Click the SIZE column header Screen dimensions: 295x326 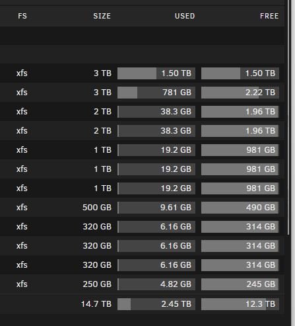102,16
